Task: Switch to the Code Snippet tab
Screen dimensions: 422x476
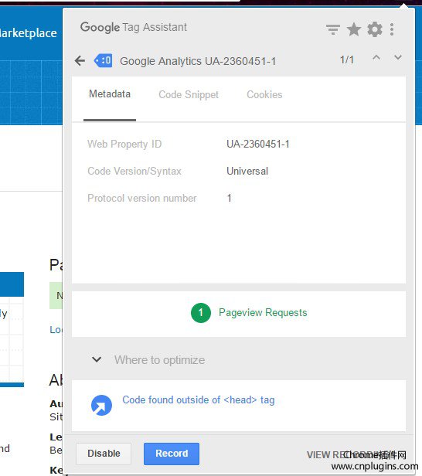Action: tap(189, 94)
